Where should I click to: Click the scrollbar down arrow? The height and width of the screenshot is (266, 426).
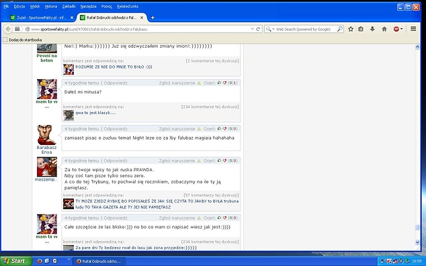tap(417, 242)
